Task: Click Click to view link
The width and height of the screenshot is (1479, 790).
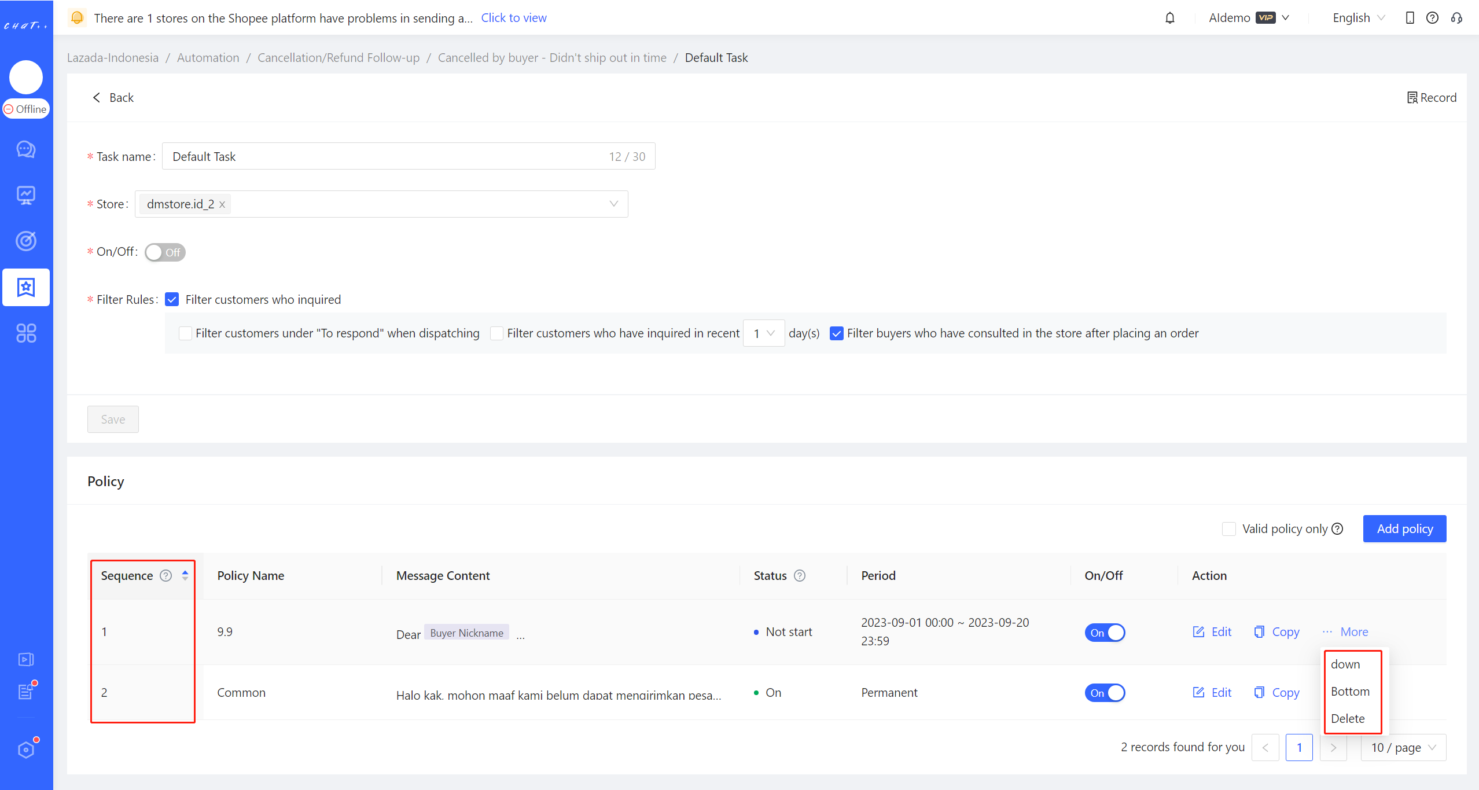Action: pyautogui.click(x=514, y=17)
